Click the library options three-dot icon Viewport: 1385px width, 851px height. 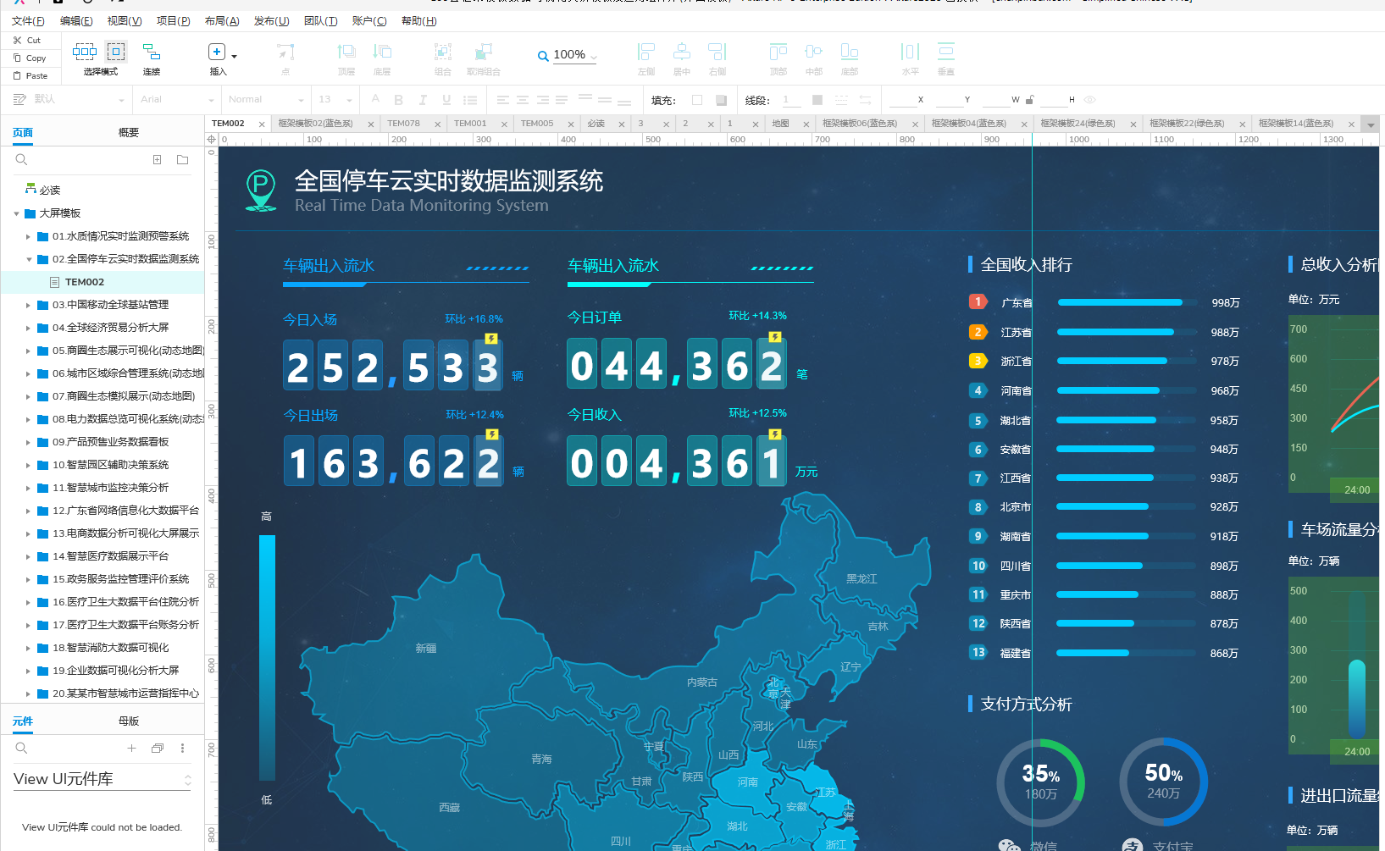point(182,748)
